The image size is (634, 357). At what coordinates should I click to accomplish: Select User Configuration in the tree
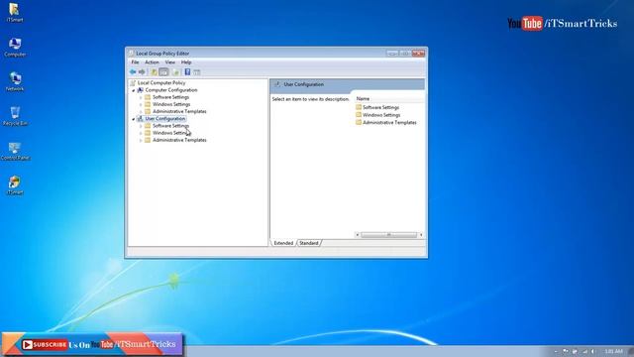(165, 119)
